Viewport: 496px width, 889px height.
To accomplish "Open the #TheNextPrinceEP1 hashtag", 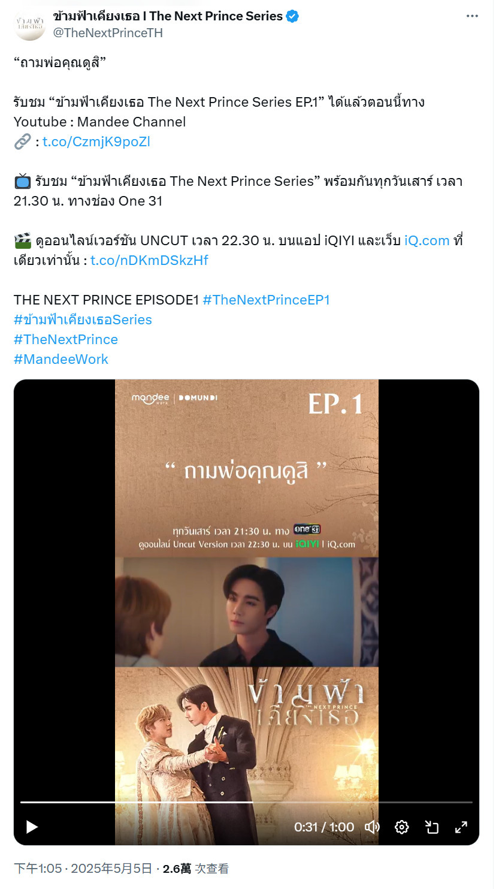I will click(266, 300).
